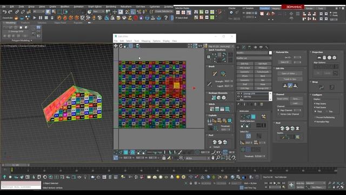The width and height of the screenshot is (346, 195).
Task: Click the Pelt Map icon in Peel rollout
Action: coord(297,128)
